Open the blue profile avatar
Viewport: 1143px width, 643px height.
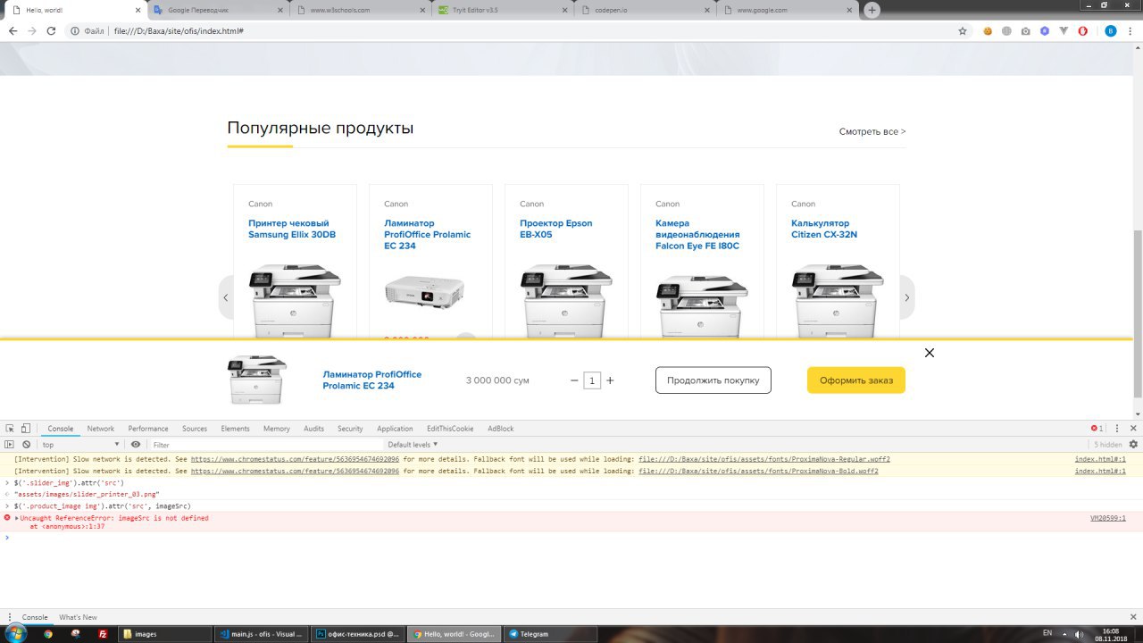(x=1111, y=30)
